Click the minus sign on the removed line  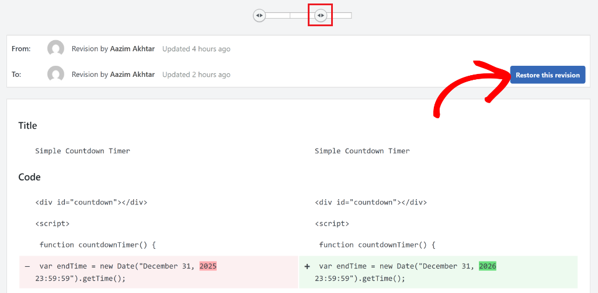tap(27, 267)
